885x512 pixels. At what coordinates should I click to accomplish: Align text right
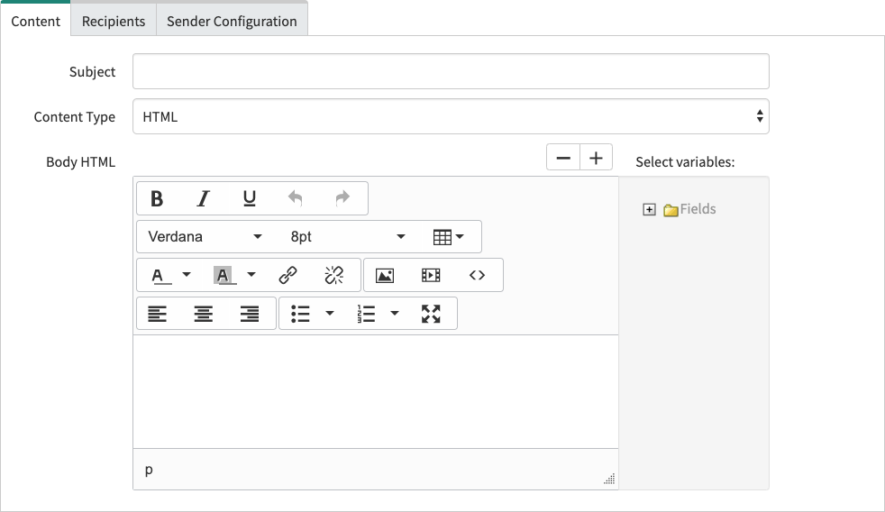click(250, 314)
